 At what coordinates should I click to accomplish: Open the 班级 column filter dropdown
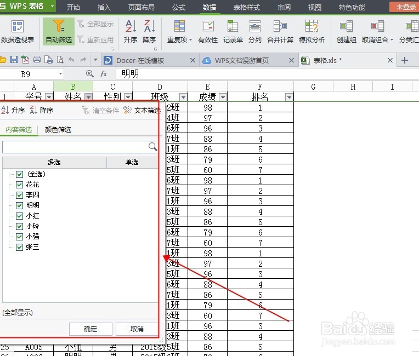[x=183, y=97]
